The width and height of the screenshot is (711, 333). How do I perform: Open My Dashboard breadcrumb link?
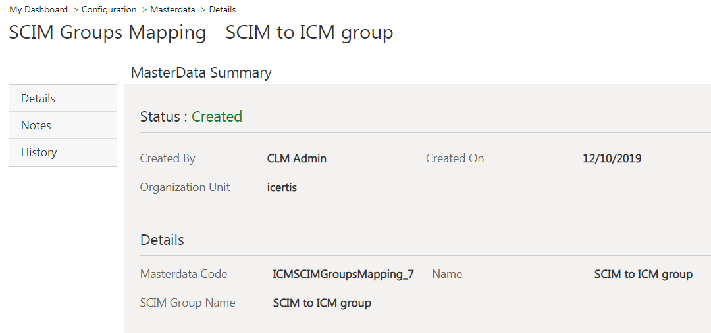[x=38, y=9]
